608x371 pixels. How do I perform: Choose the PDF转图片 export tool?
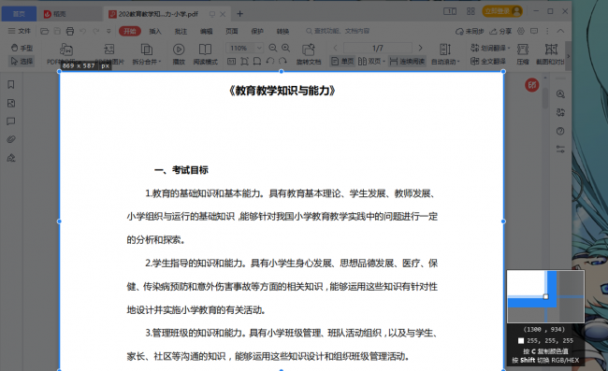[109, 53]
